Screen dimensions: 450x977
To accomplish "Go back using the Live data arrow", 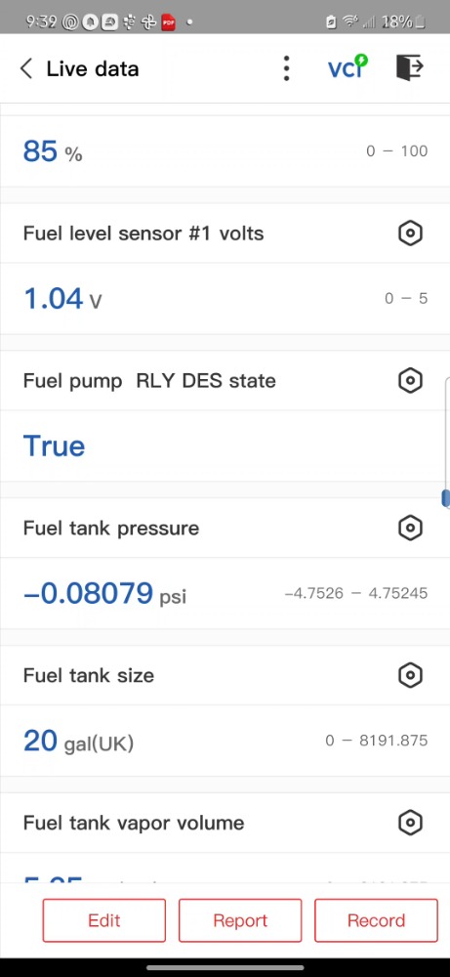I will (x=26, y=68).
